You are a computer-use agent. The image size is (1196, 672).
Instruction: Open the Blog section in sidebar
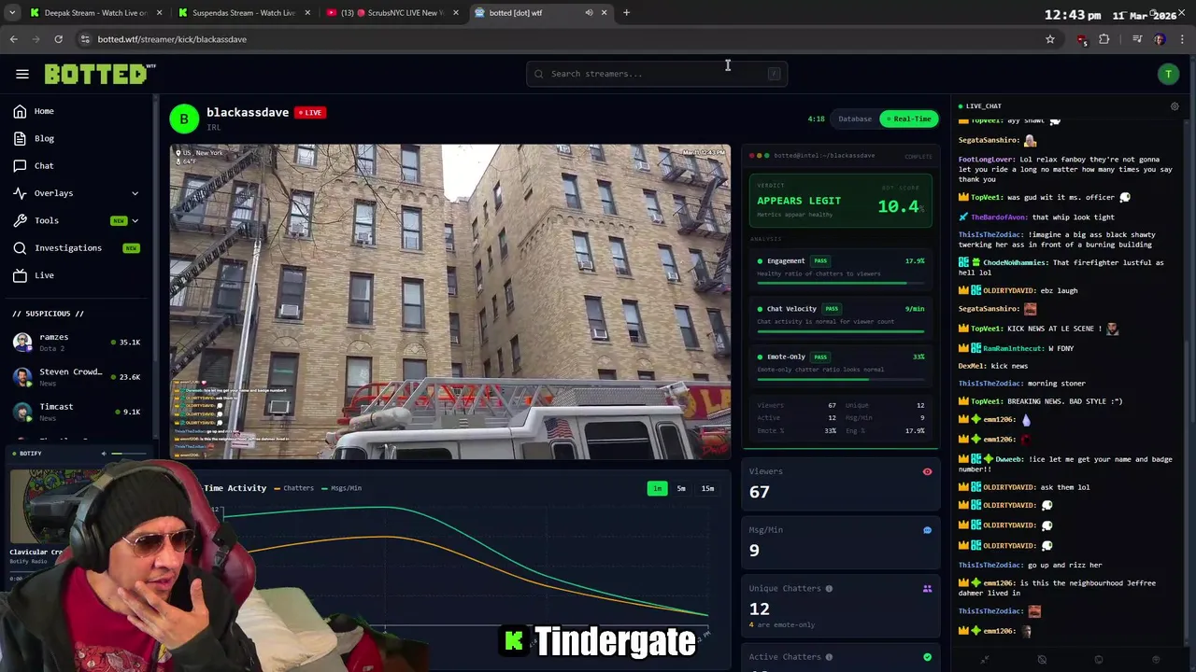(44, 138)
